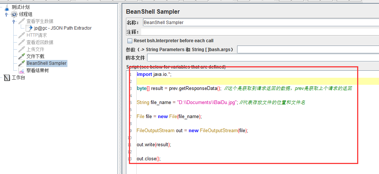Click the 文件下载 sampler pipette icon

coord(21,56)
